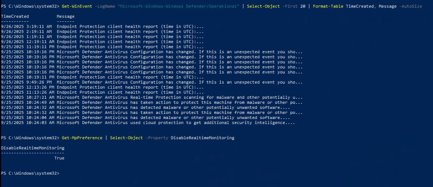
Task: Select the TimeCreated column header
Action: coord(15,16)
